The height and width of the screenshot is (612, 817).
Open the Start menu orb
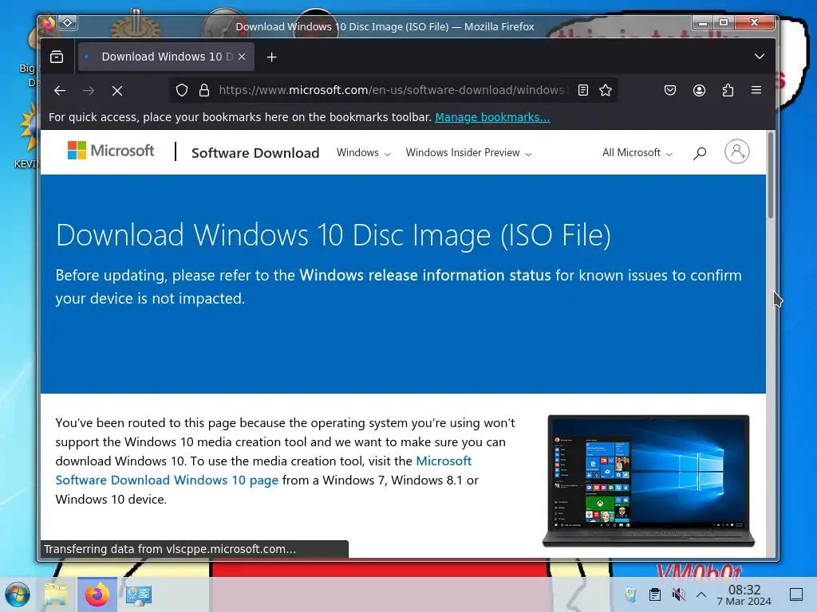pos(18,594)
